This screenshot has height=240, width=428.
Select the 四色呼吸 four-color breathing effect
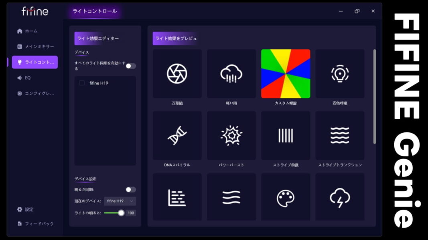click(x=340, y=74)
